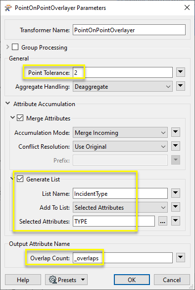Click into the Transformer Name field
Image resolution: width=195 pixels, height=290 pixels.
coord(129,30)
